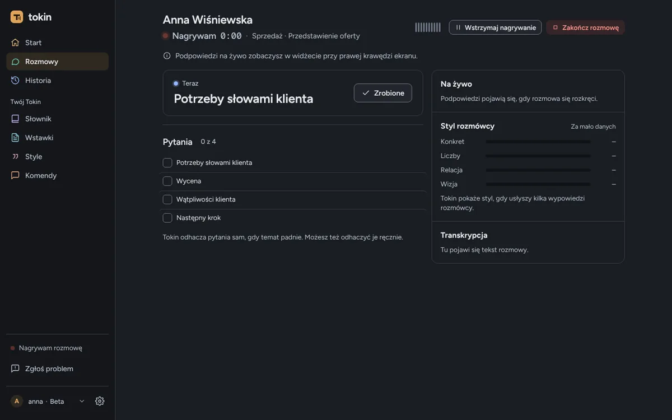Open the Komendy chat icon
The height and width of the screenshot is (420, 672).
(x=15, y=175)
